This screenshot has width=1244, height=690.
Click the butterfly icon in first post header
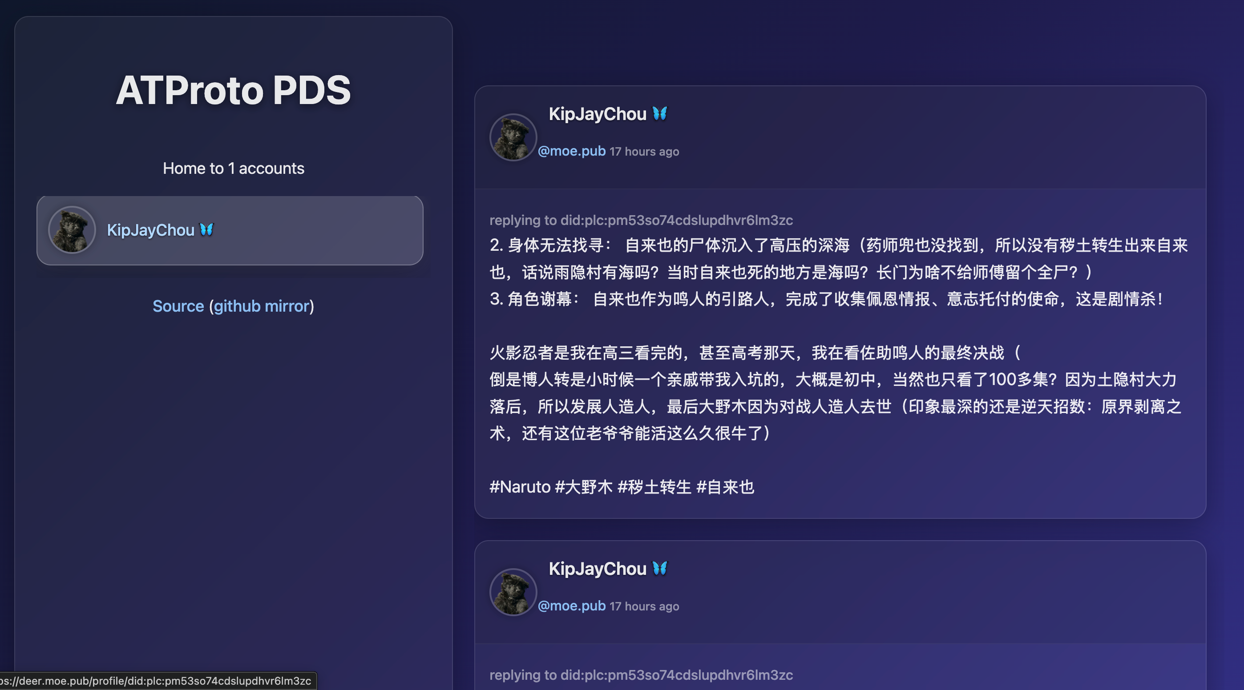660,114
